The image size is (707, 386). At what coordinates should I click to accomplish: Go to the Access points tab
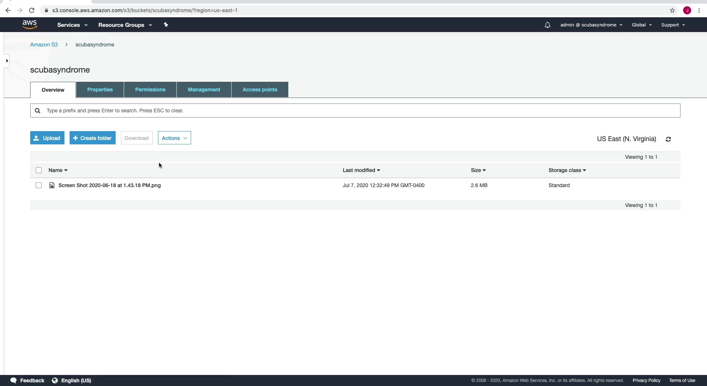click(x=260, y=90)
